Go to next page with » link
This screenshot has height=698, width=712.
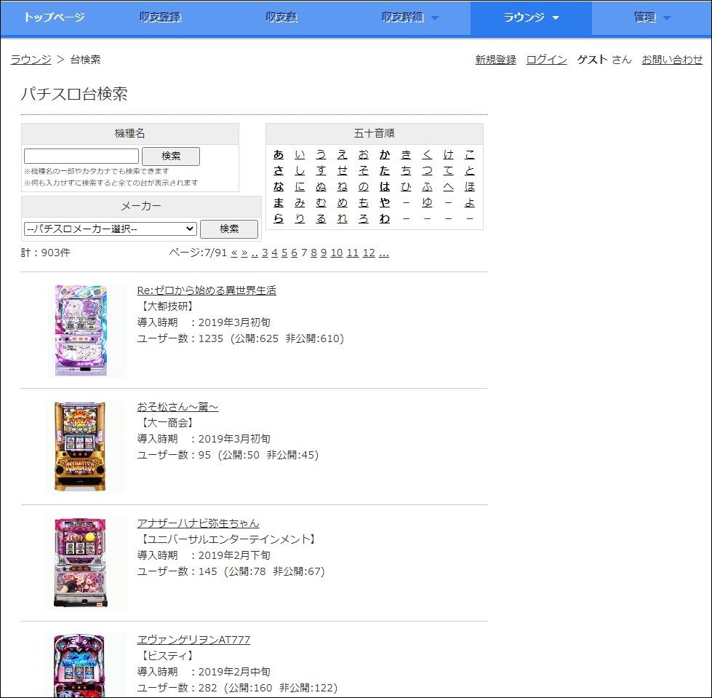244,253
